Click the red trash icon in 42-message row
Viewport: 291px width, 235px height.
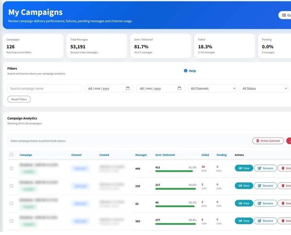pyautogui.click(x=283, y=204)
